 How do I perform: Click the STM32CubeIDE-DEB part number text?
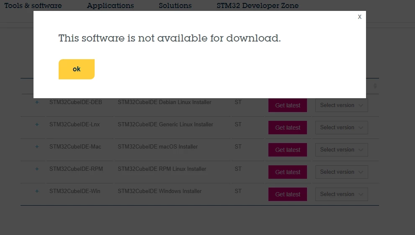(76, 102)
